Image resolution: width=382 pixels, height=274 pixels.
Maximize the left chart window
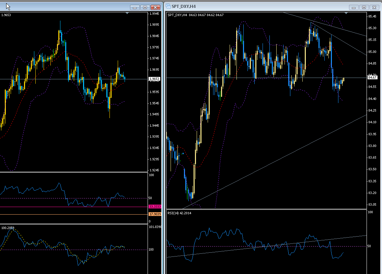pos(145,7)
